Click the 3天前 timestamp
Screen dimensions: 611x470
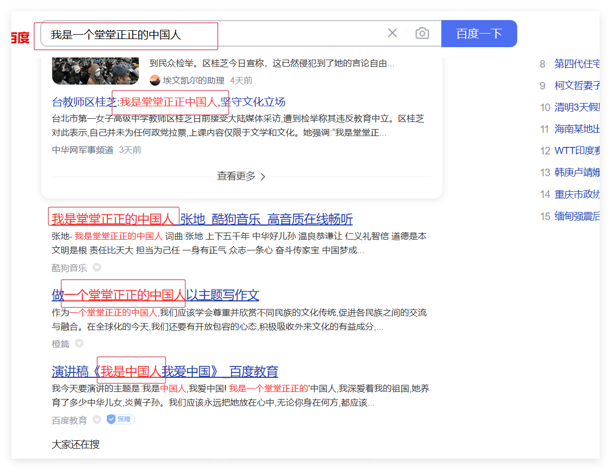click(x=130, y=150)
